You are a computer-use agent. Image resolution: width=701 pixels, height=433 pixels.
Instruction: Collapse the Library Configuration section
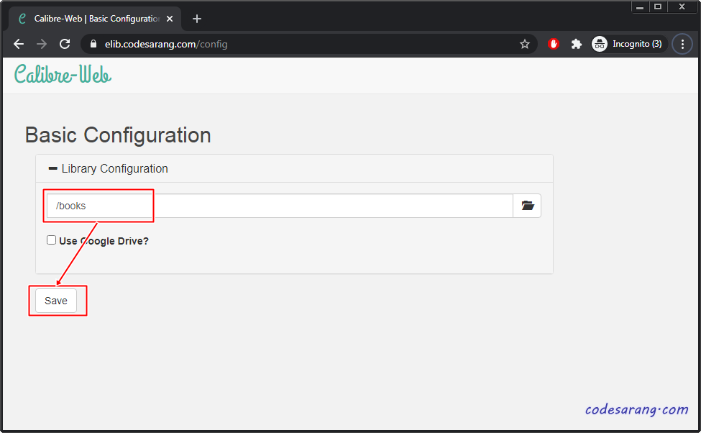pos(108,168)
